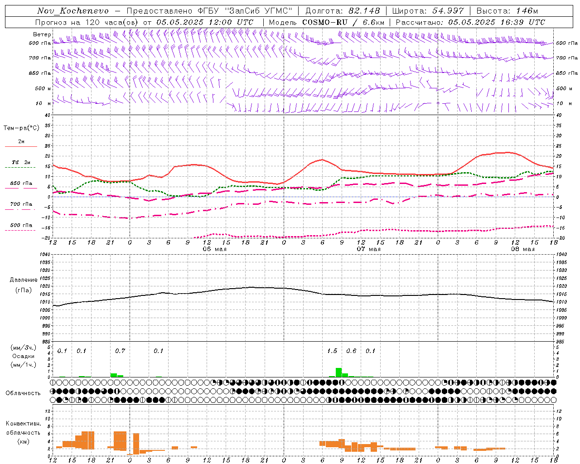Click the 06 мая date label
580x464 pixels.
(x=214, y=249)
